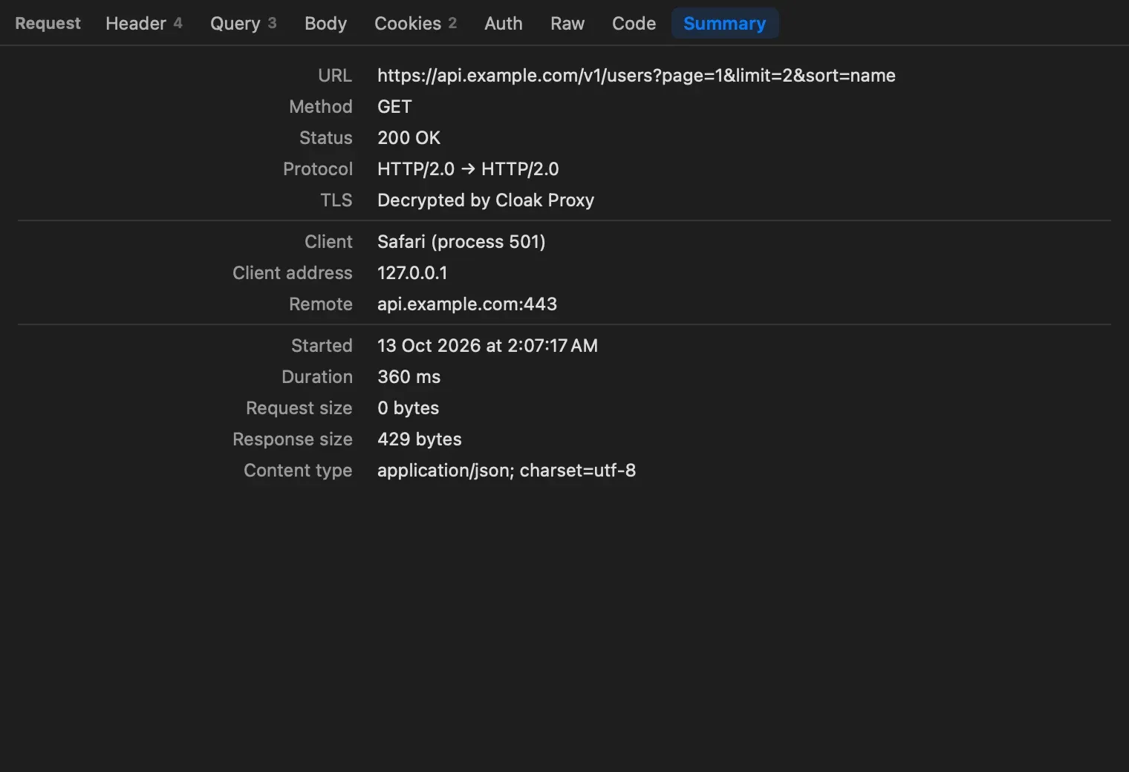Click the 'URL' field label
The image size is (1129, 772).
[x=335, y=76]
